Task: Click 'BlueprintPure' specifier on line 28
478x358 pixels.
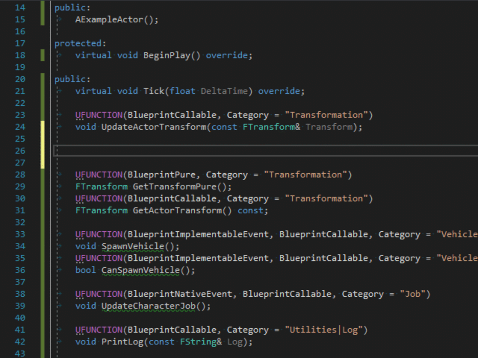Action: [161, 175]
